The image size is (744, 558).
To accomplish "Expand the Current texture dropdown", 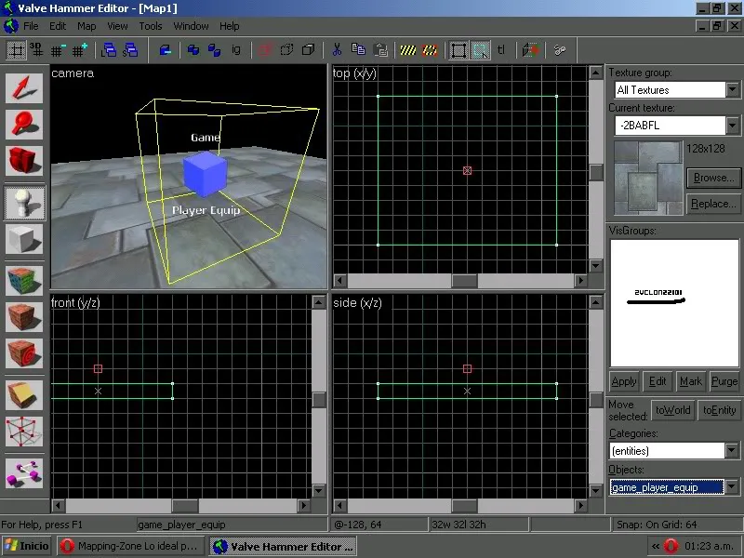I will click(733, 126).
